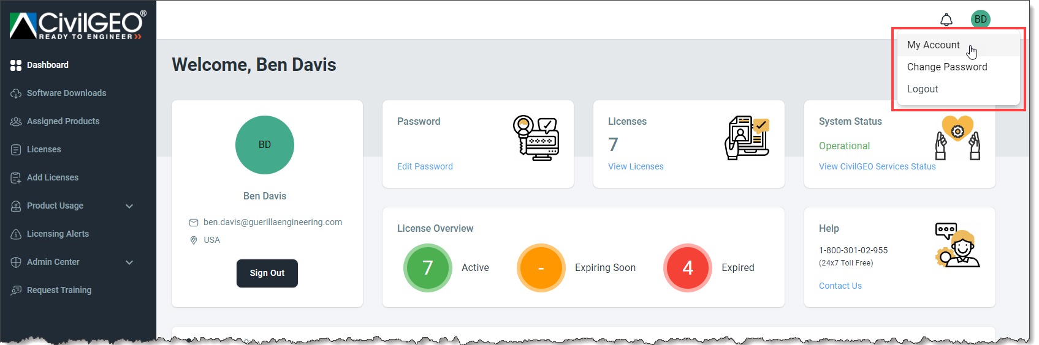Open the BD user avatar menu
The width and height of the screenshot is (1039, 345).
(980, 19)
